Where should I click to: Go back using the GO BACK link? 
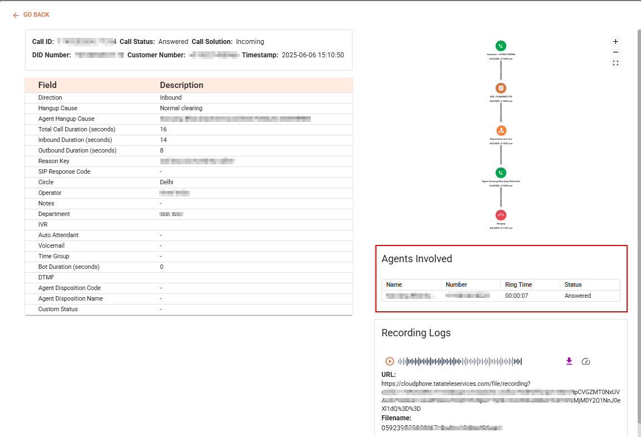pyautogui.click(x=31, y=14)
